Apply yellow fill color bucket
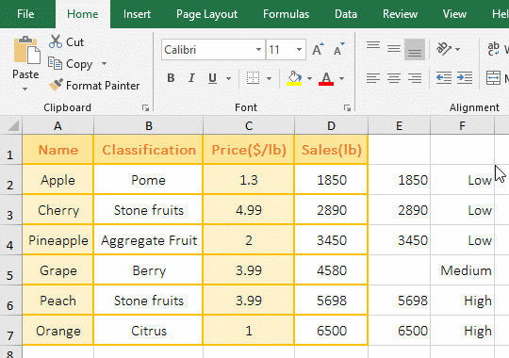Image resolution: width=509 pixels, height=358 pixels. coord(294,78)
